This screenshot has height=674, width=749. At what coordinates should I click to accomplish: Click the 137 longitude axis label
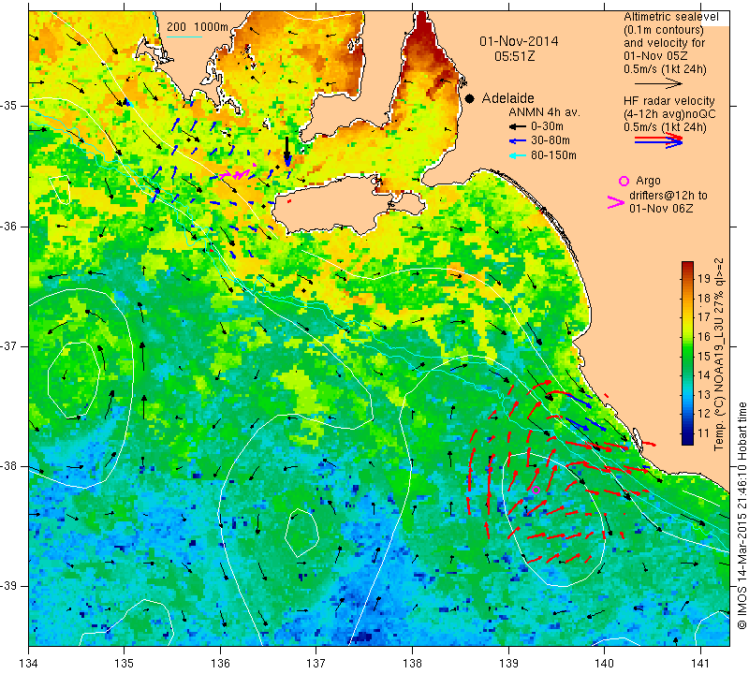point(316,664)
